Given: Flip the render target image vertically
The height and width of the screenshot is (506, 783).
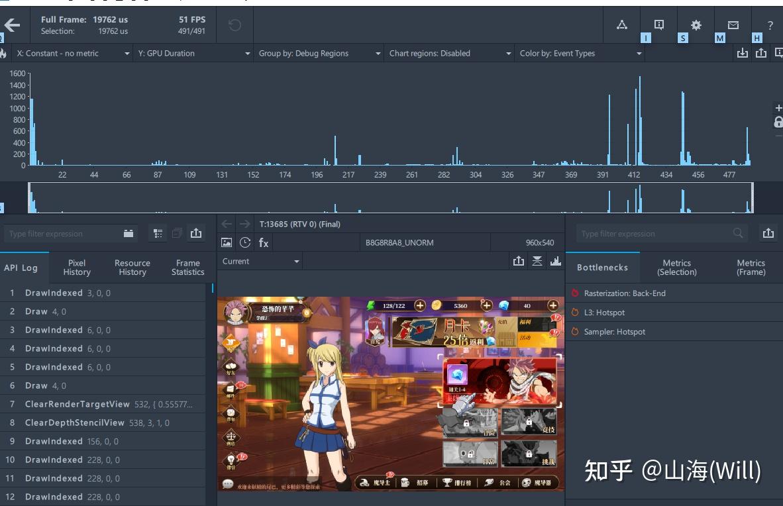Looking at the screenshot, I should [x=537, y=261].
